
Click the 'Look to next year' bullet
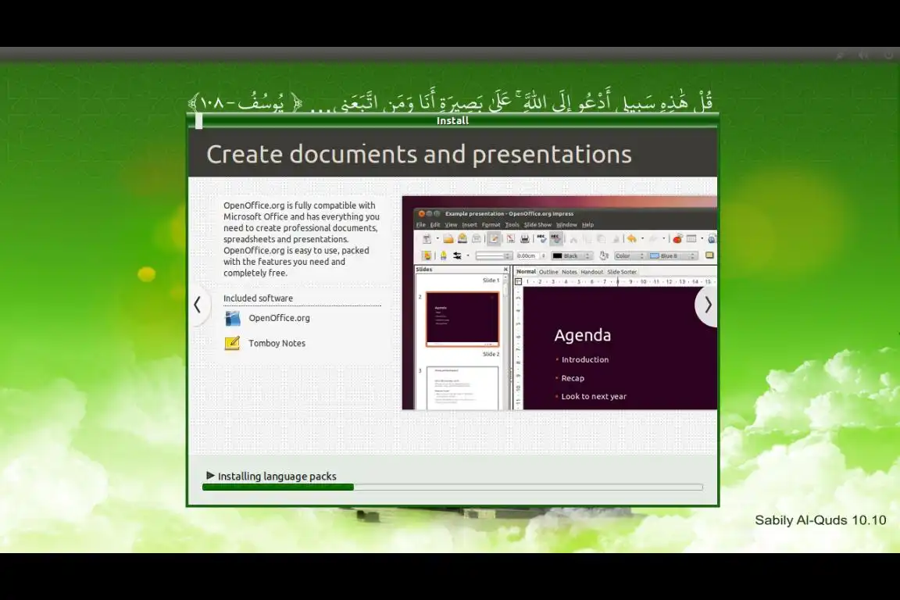click(594, 397)
